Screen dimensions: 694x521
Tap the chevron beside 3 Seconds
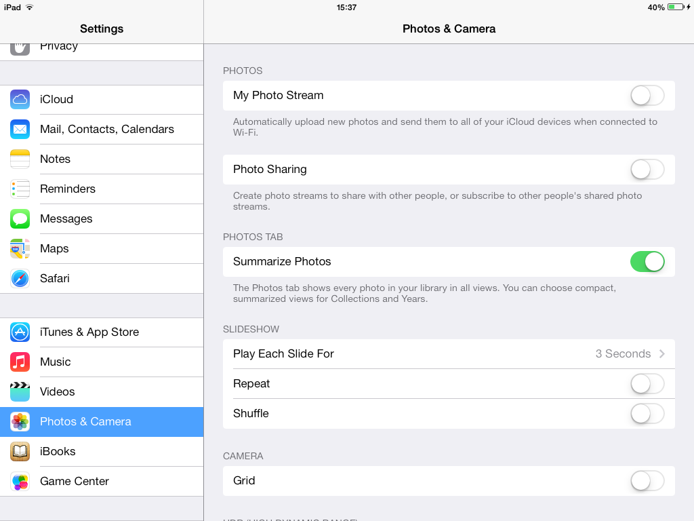coord(662,354)
